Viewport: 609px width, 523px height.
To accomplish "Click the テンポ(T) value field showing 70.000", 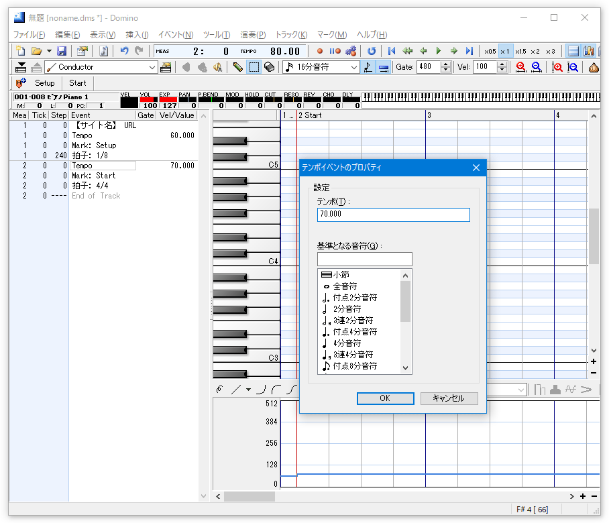I will point(394,215).
